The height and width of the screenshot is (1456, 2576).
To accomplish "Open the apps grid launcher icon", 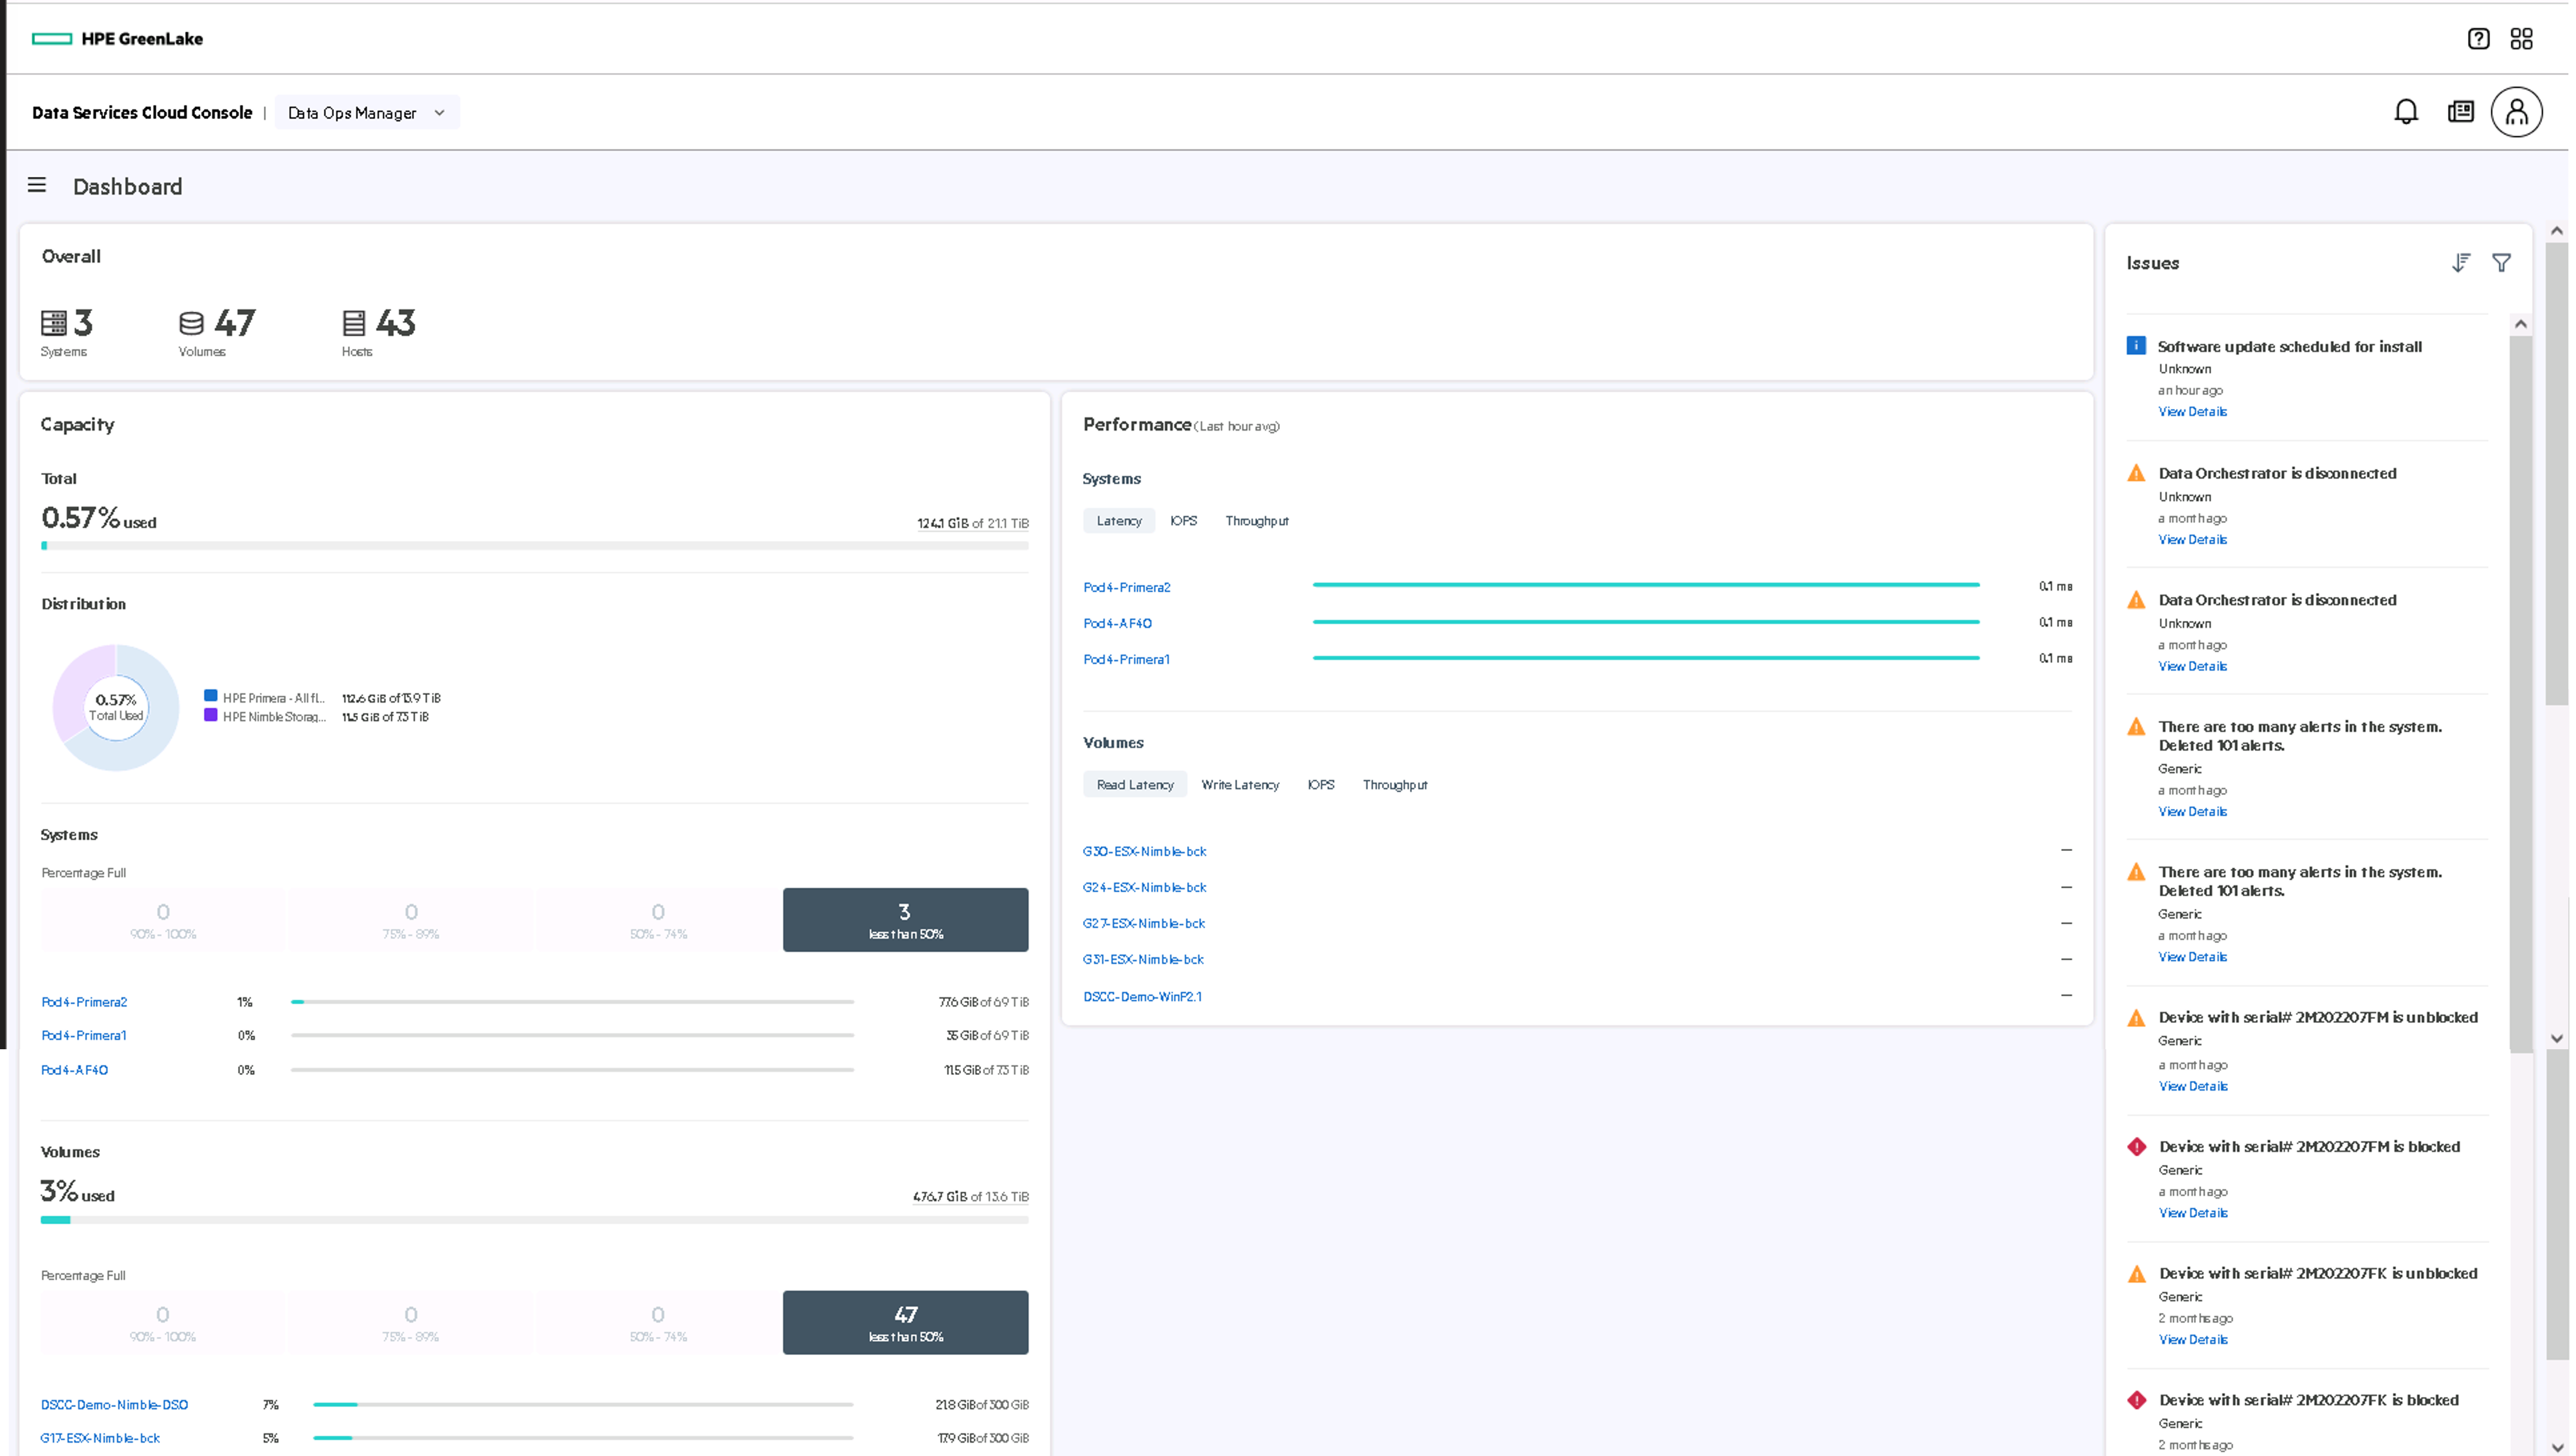I will [x=2521, y=39].
